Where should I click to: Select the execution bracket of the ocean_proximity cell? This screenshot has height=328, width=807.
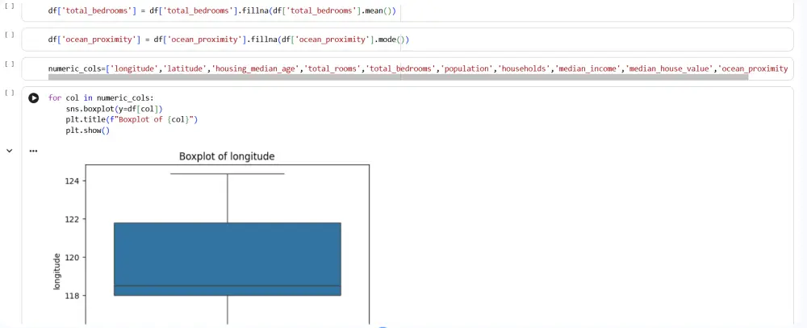pyautogui.click(x=9, y=35)
